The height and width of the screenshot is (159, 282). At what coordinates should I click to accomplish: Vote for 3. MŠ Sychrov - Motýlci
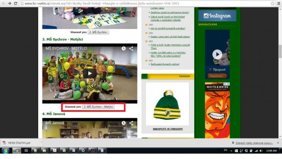click(98, 107)
